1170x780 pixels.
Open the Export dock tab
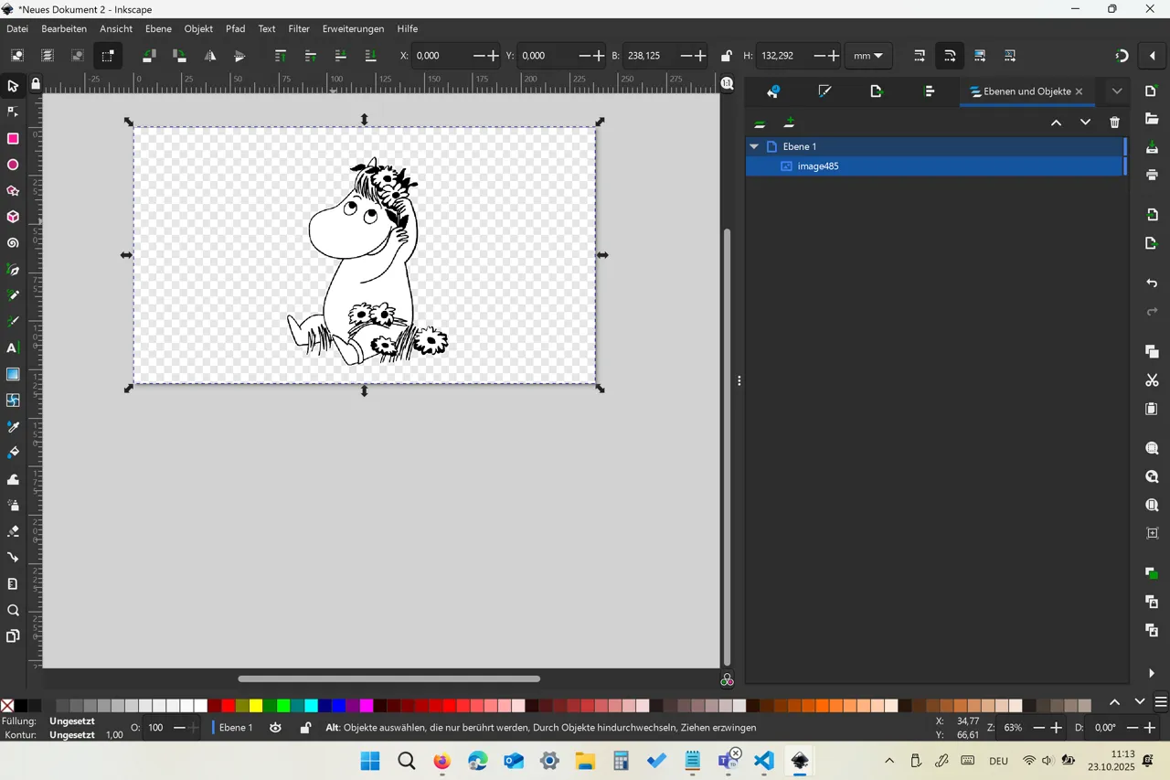click(x=877, y=91)
